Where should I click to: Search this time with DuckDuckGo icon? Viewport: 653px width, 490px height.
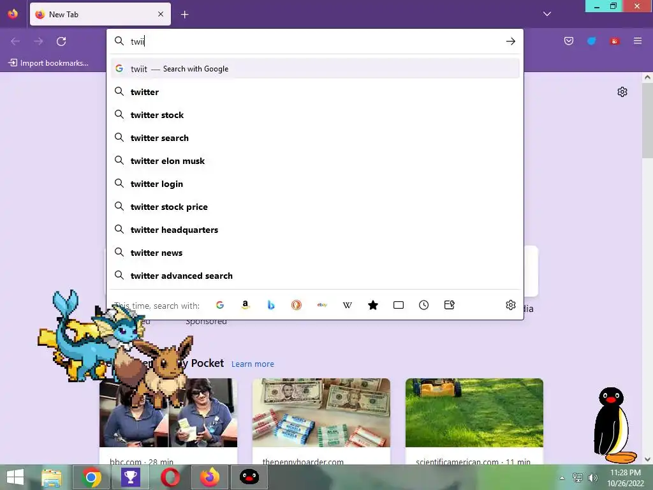tap(296, 305)
